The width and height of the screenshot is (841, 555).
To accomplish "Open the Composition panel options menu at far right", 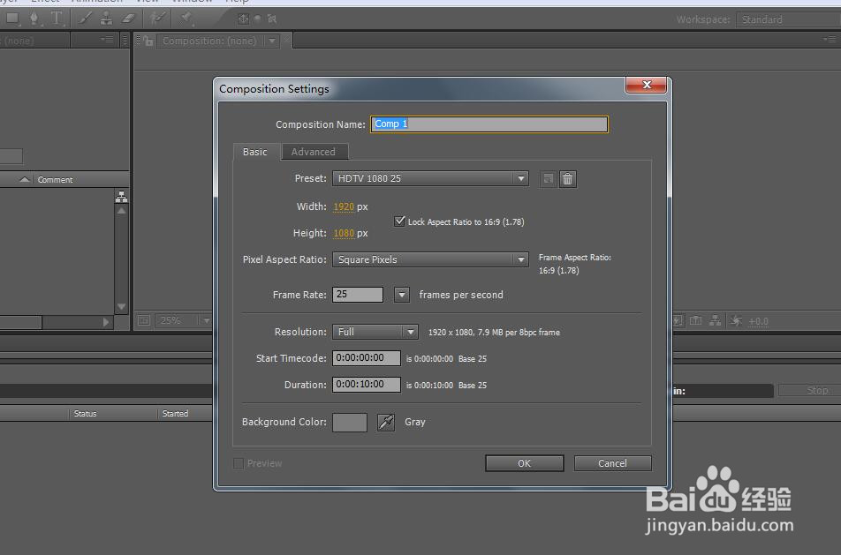I will coord(830,40).
